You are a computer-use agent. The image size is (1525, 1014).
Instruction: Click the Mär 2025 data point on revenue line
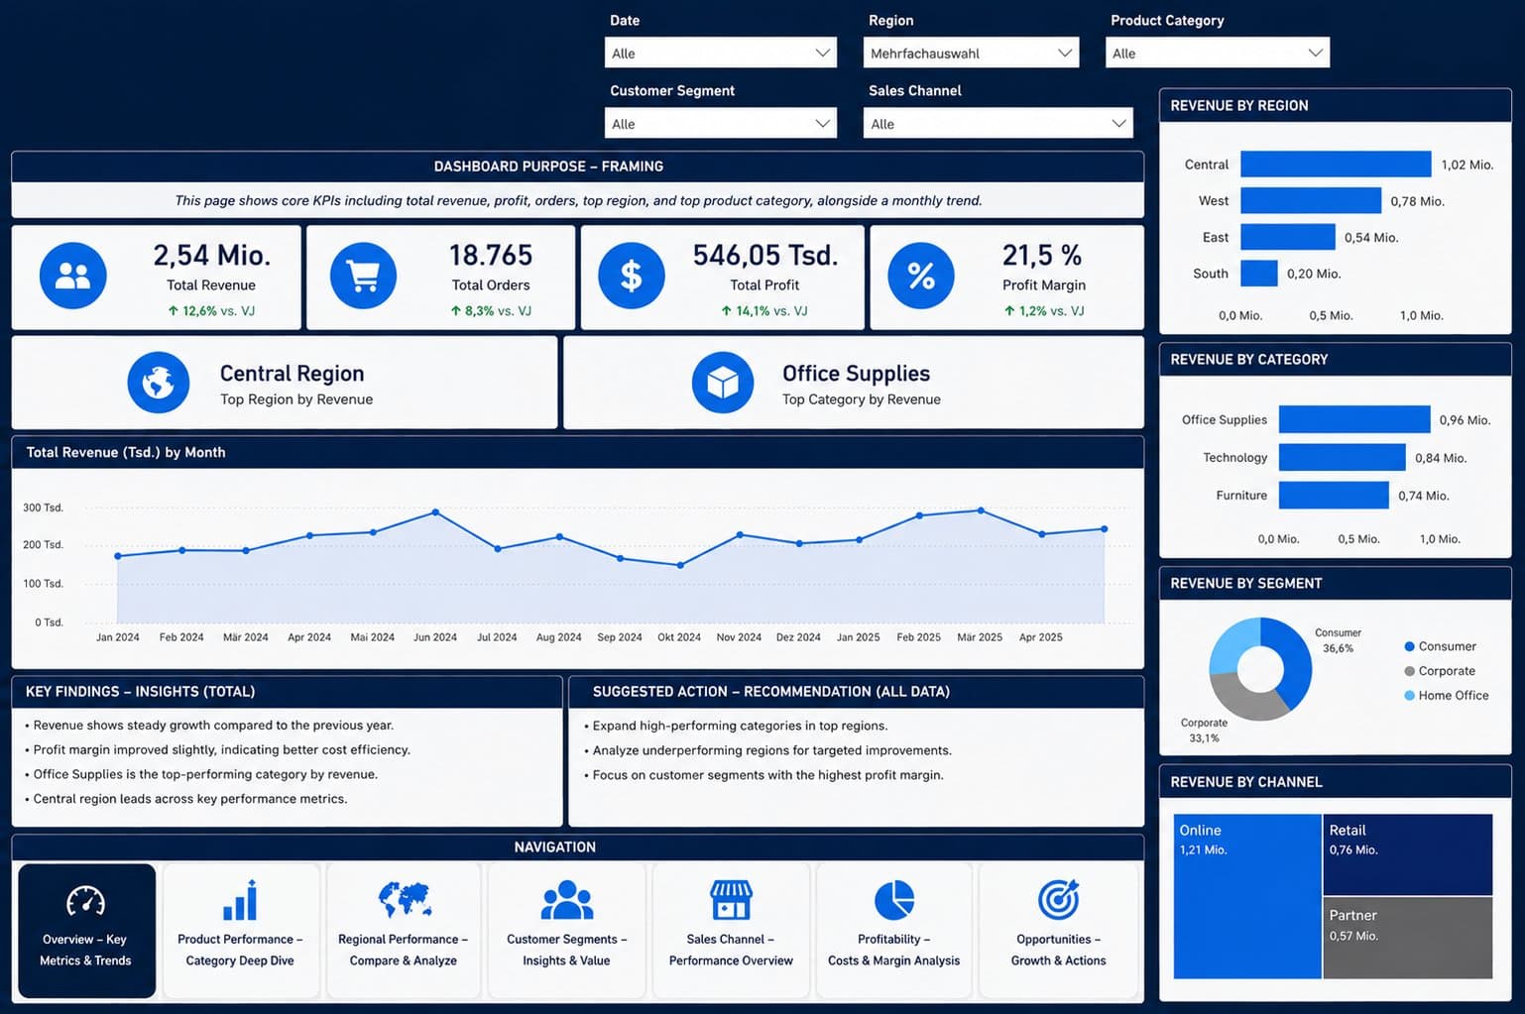tap(981, 510)
